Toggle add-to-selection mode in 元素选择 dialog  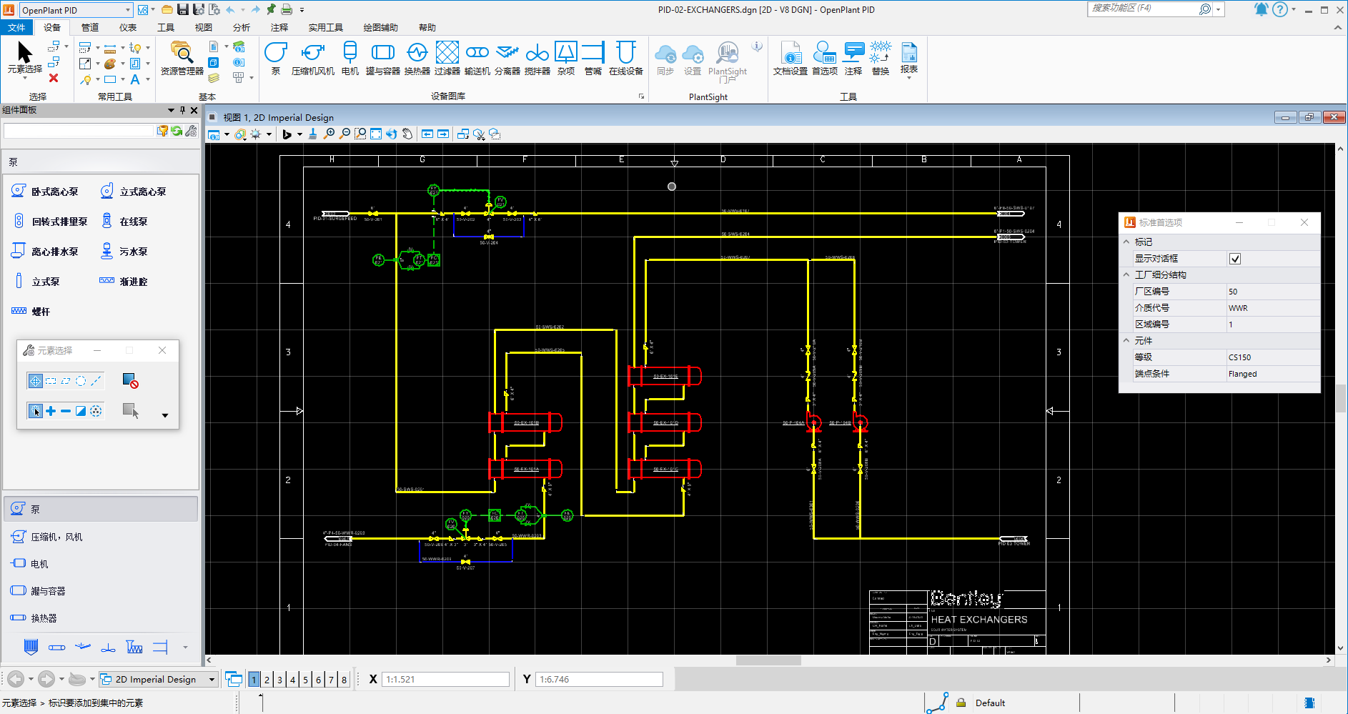pyautogui.click(x=50, y=411)
